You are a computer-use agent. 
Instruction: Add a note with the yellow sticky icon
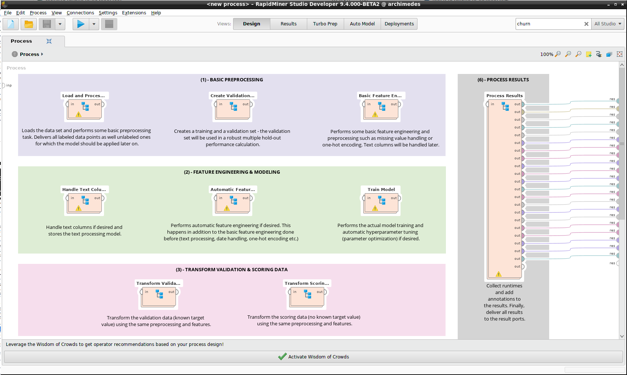pyautogui.click(x=589, y=54)
